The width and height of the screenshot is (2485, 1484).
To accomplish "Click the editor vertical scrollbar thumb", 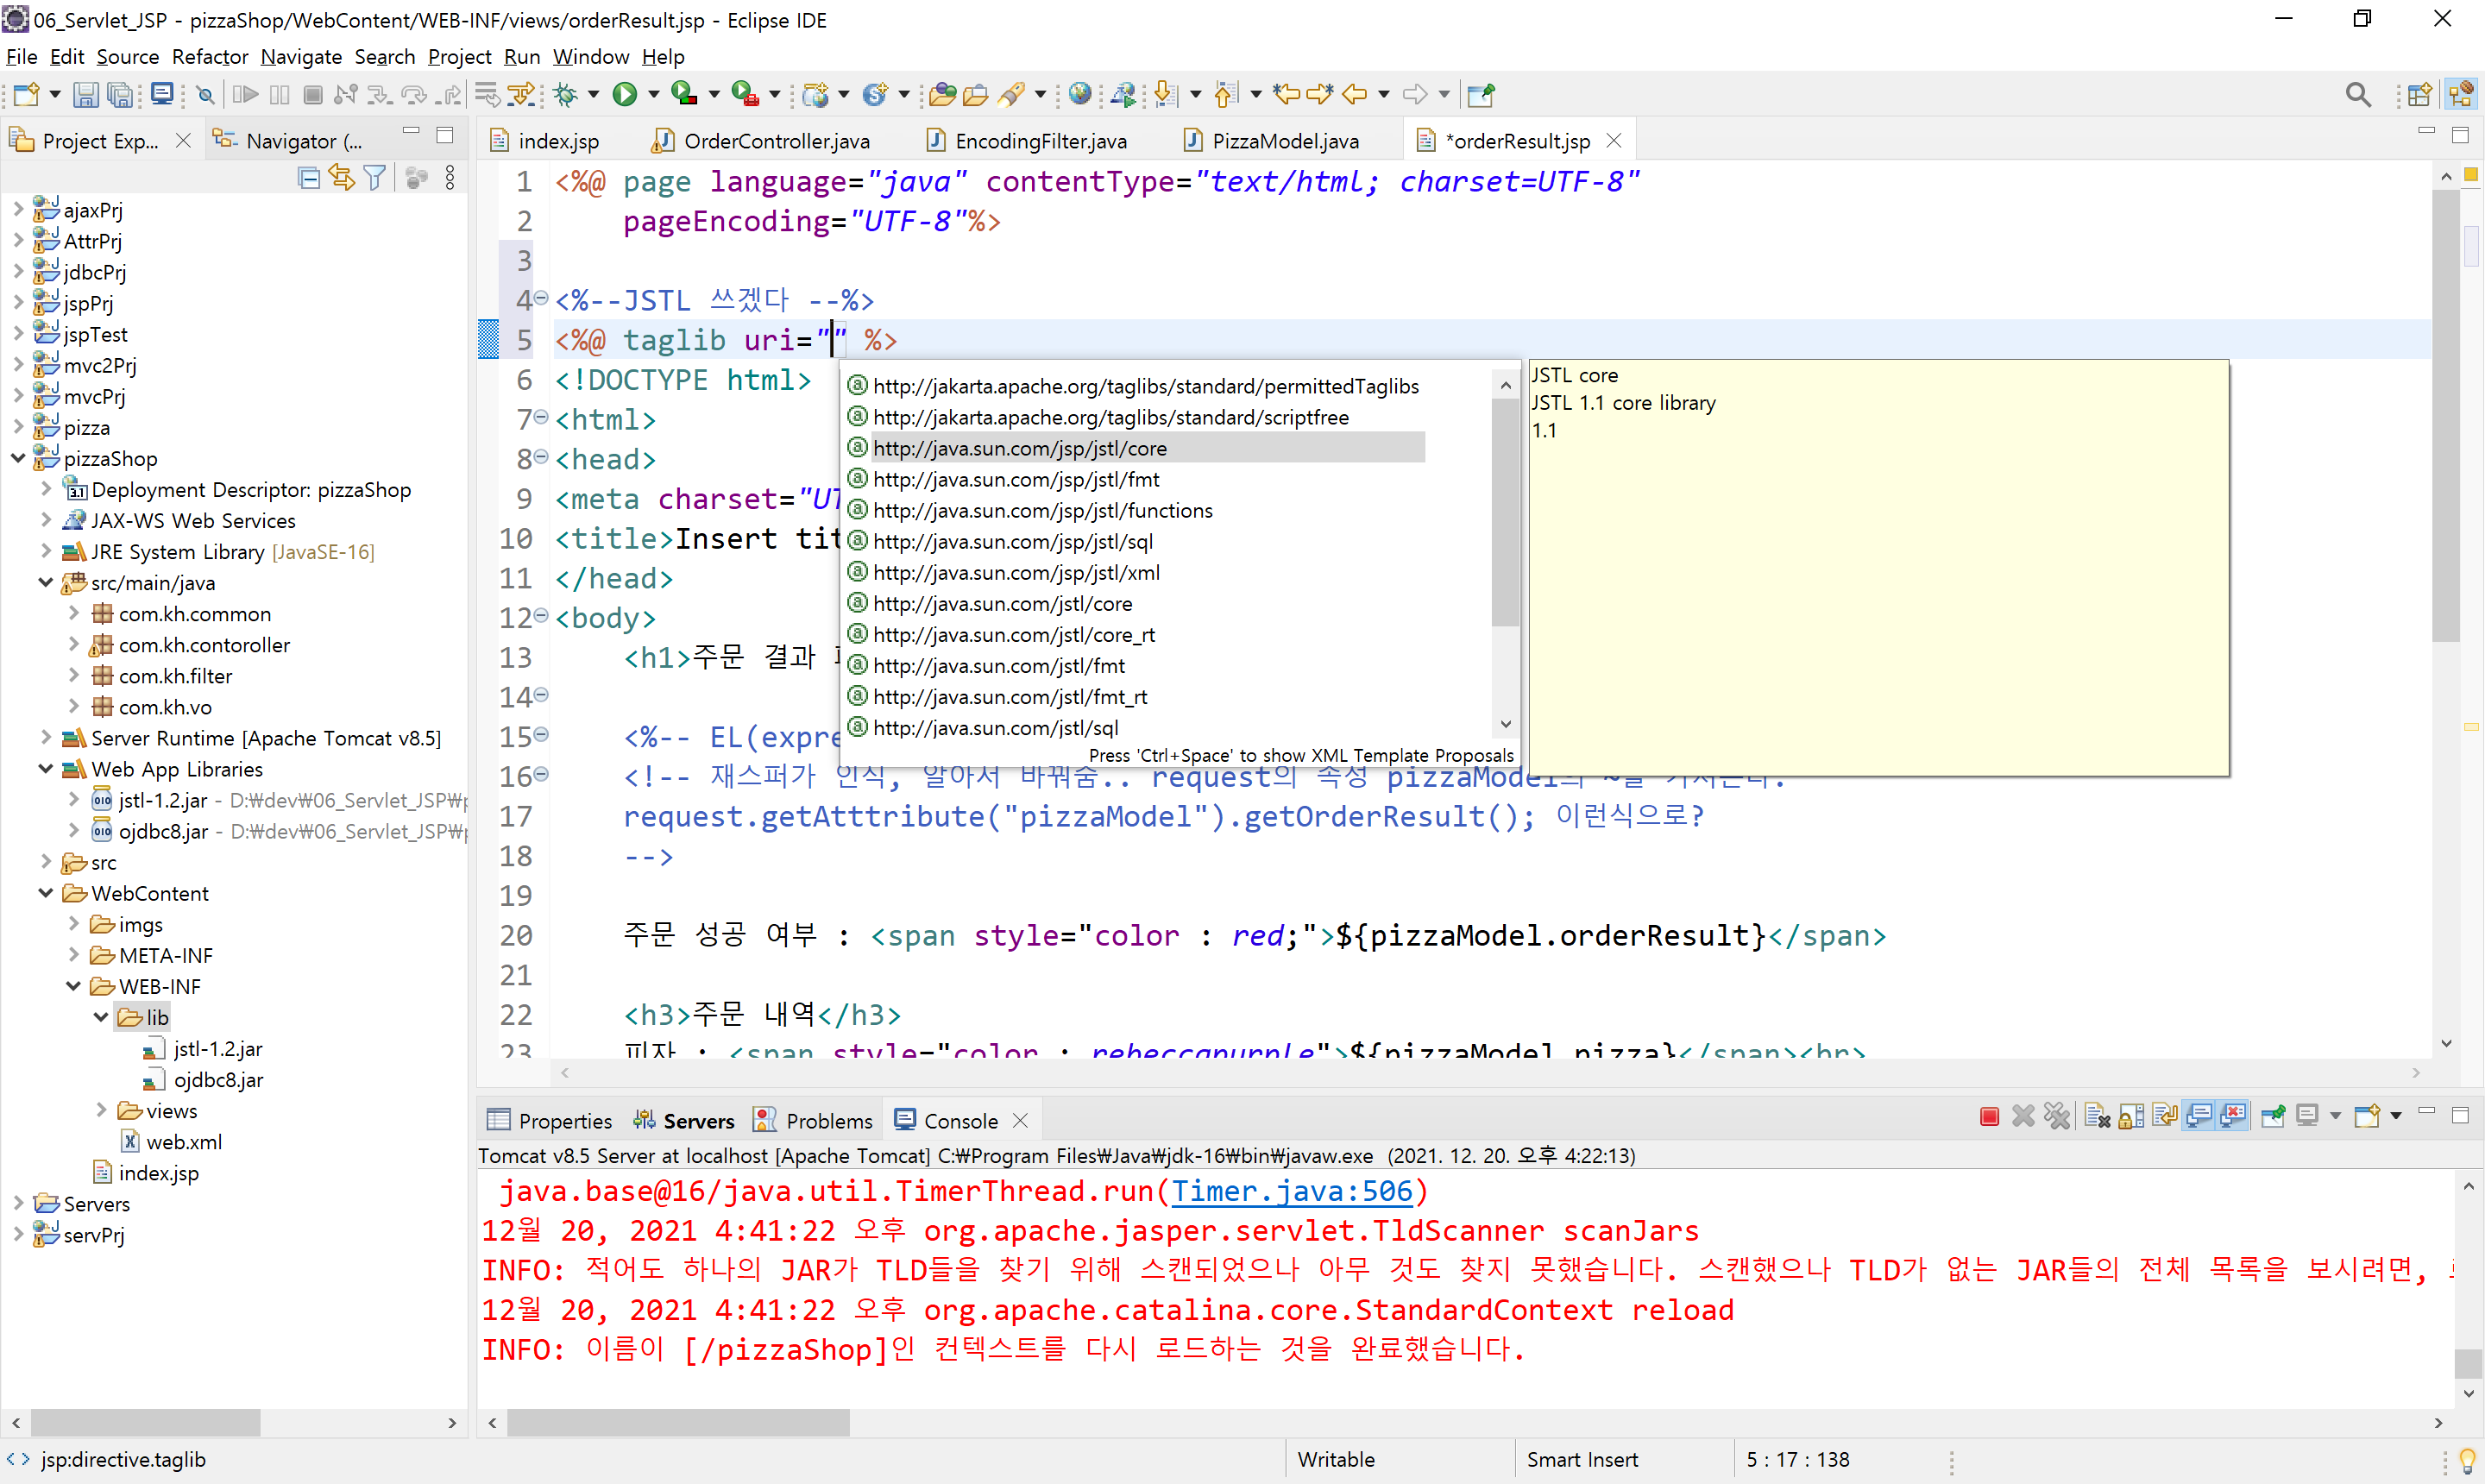I will tap(2446, 415).
